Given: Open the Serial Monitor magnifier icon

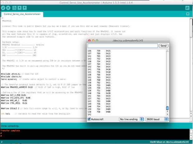Looking at the screenshot, I should [187, 8].
